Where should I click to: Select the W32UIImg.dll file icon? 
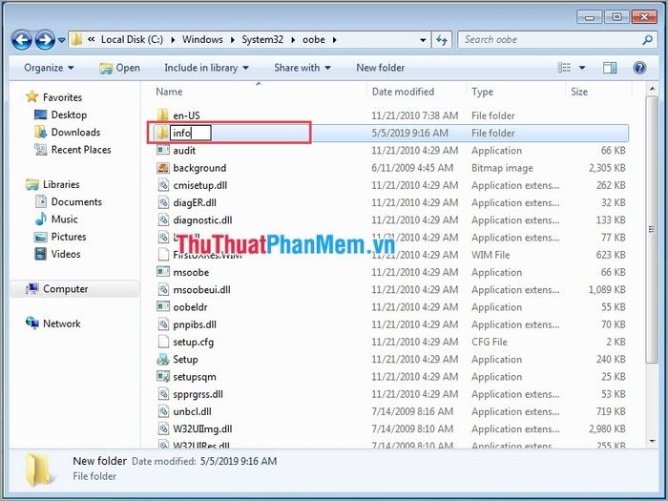[x=163, y=429]
